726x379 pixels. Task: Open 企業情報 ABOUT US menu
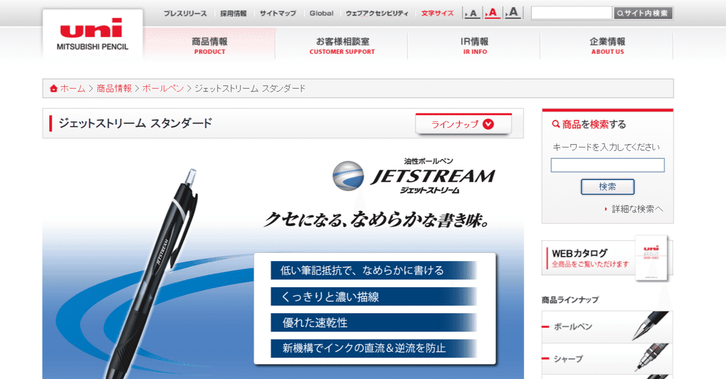(x=607, y=45)
